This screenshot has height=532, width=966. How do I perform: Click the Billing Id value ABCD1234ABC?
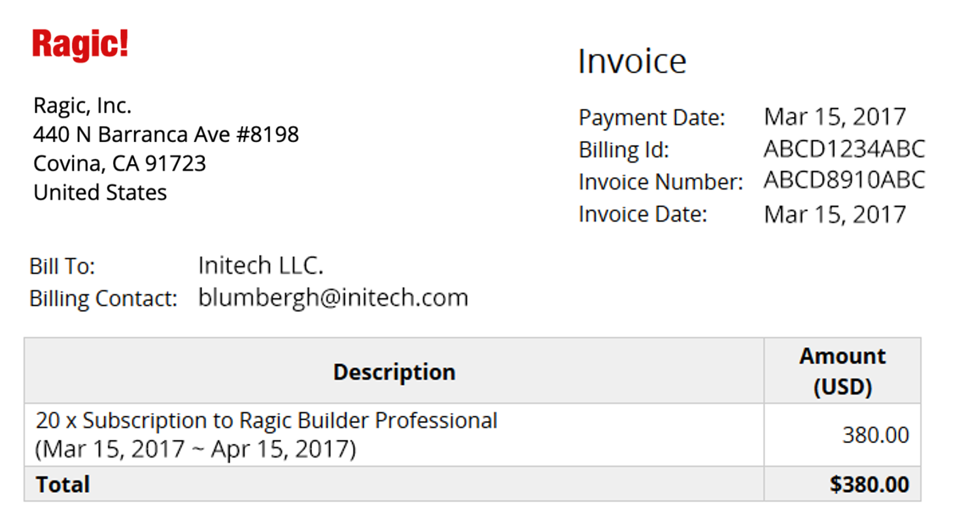tap(844, 150)
